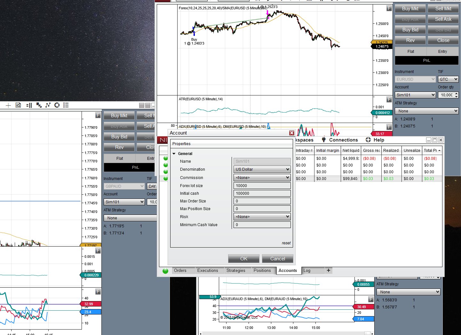The image size is (461, 335).
Task: Collapse the General section in Account properties
Action: point(174,154)
